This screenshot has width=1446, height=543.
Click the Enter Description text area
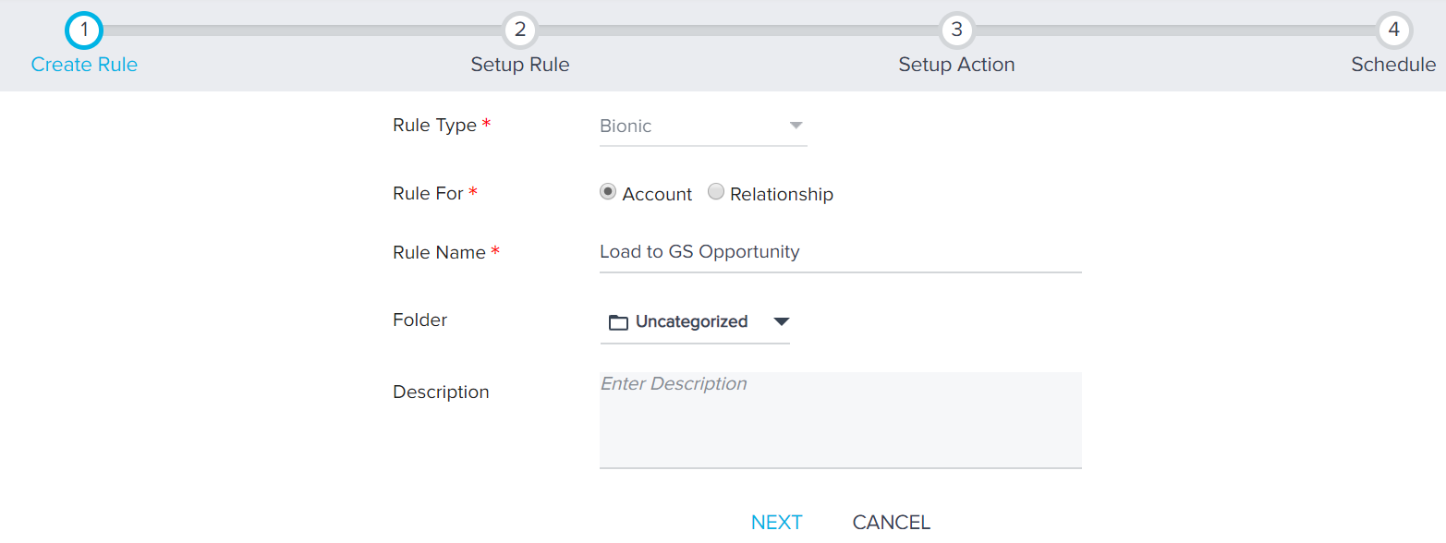click(840, 420)
